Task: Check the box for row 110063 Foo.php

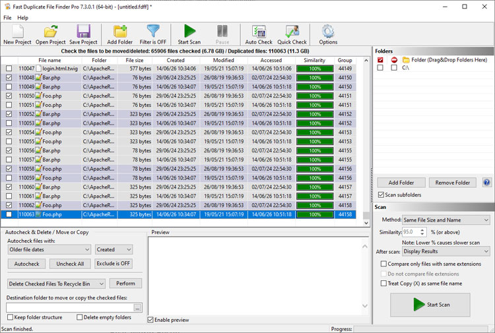Action: click(9, 214)
